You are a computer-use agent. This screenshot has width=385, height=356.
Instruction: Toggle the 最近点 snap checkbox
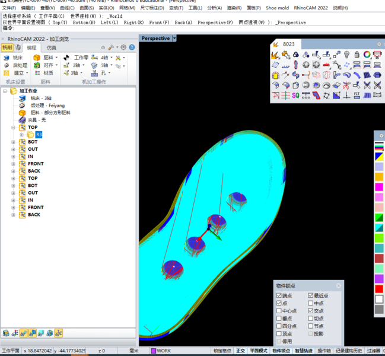(311, 295)
